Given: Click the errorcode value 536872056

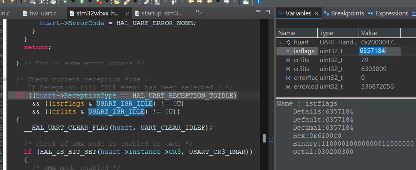Looking at the screenshot, I should pos(377,86).
